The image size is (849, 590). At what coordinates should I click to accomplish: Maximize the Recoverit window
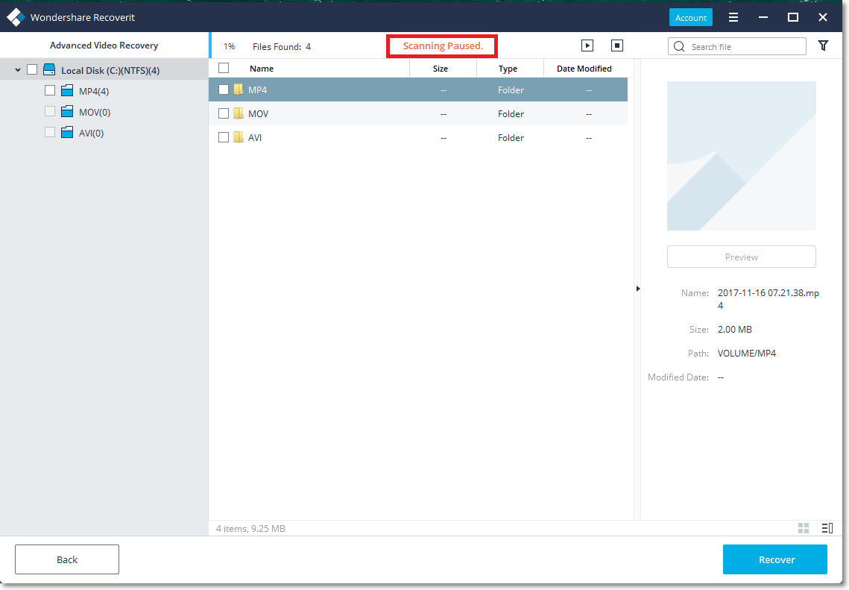click(792, 17)
